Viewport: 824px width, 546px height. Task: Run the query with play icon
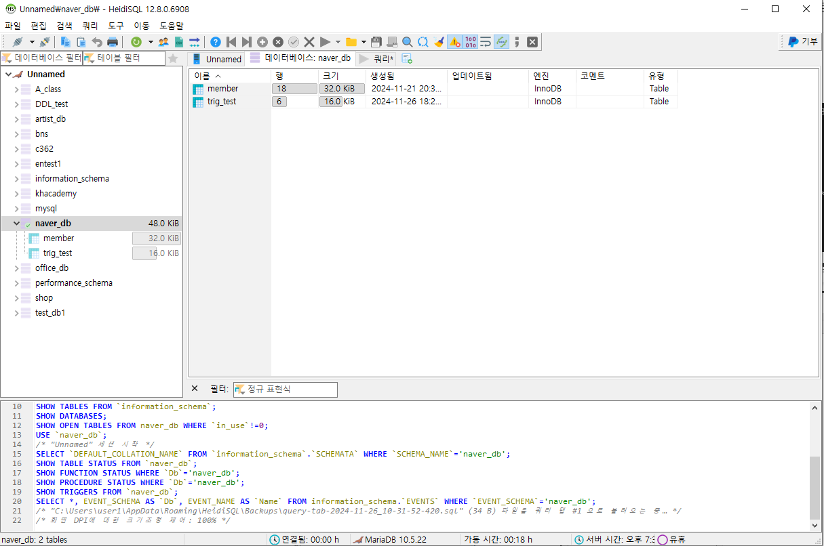(325, 42)
